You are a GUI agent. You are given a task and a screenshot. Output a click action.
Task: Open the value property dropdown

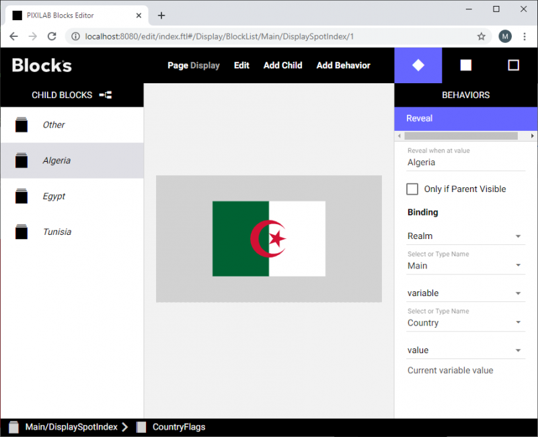pos(465,350)
